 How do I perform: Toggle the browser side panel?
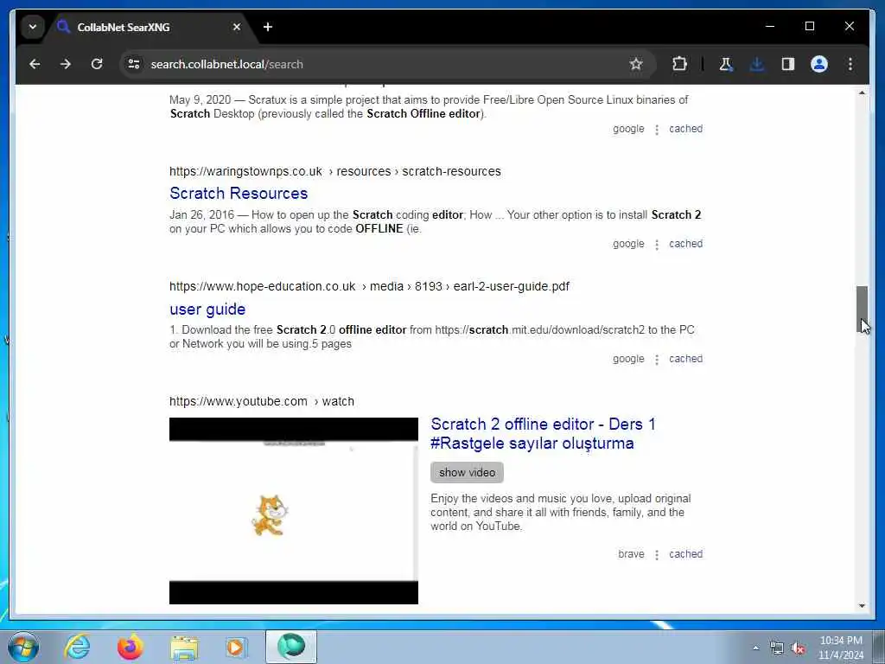tap(788, 64)
